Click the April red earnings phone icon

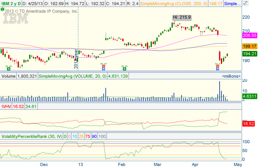(x=218, y=66)
